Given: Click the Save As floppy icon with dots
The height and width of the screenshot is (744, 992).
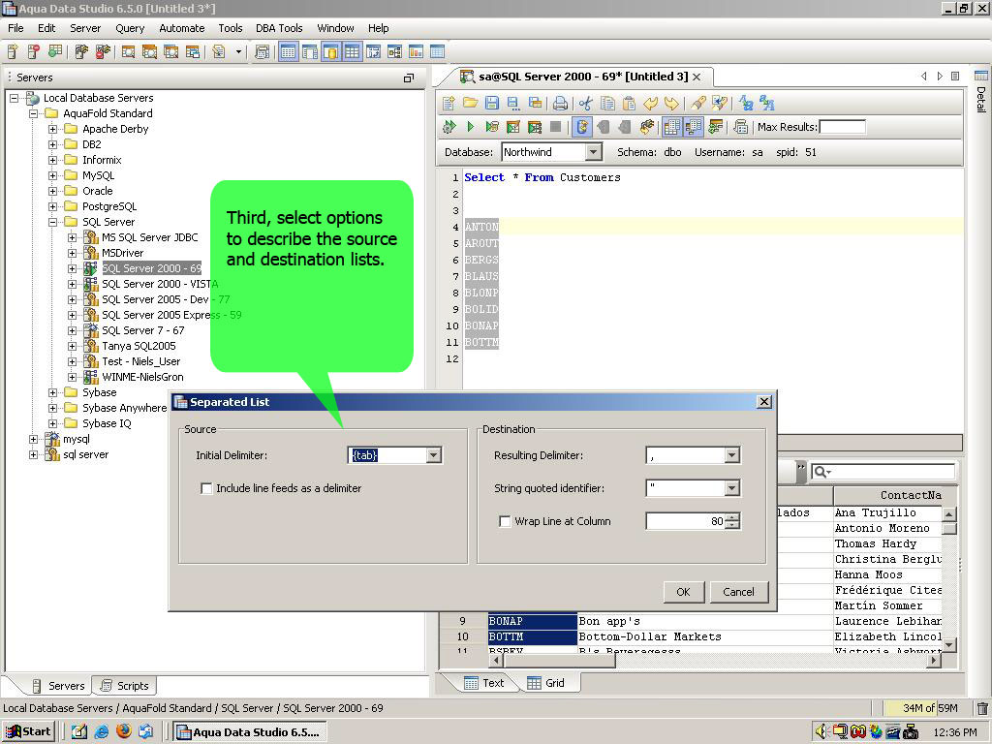Looking at the screenshot, I should click(513, 103).
